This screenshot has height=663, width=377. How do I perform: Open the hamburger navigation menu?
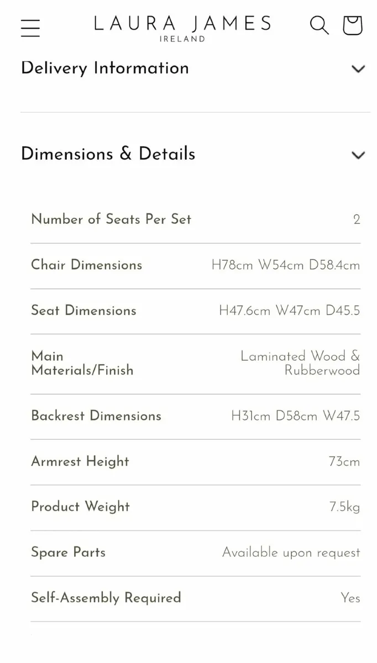pyautogui.click(x=30, y=27)
